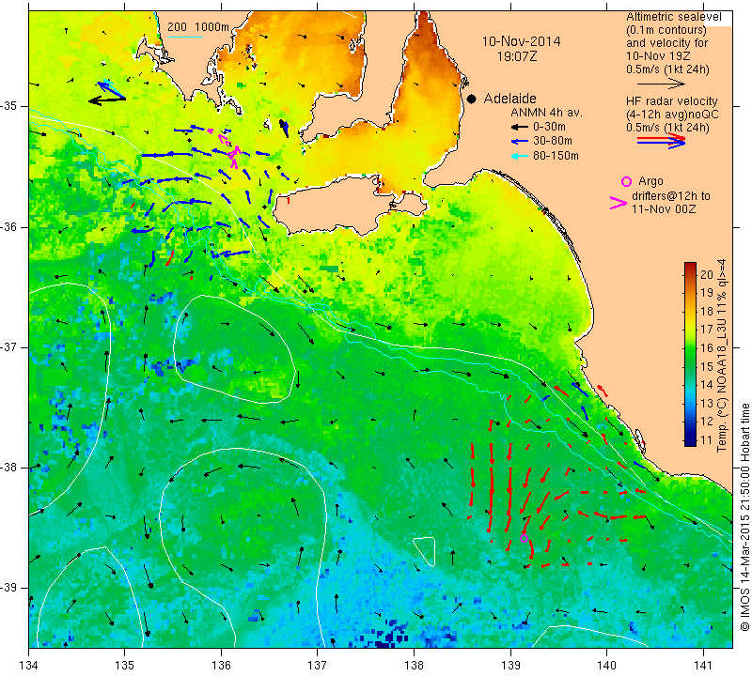Click 'Altimetric sealevel' legend text
752x676 pixels.
[673, 17]
